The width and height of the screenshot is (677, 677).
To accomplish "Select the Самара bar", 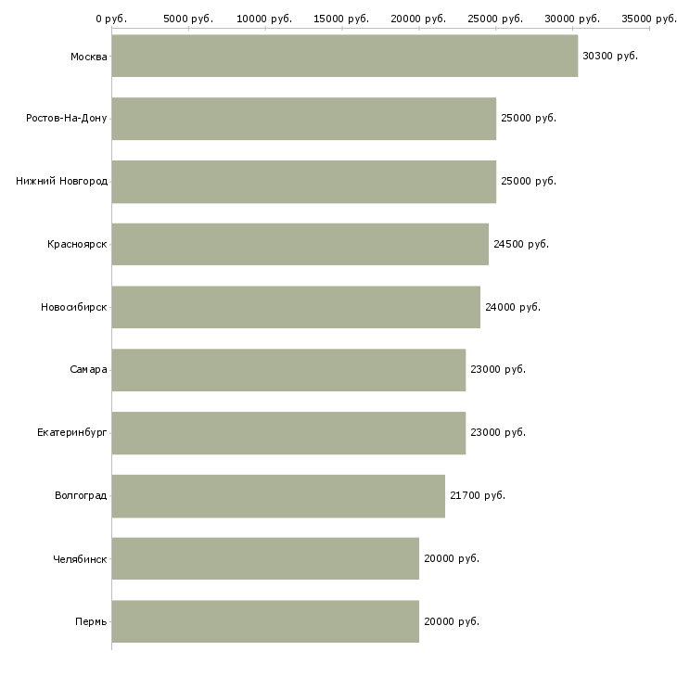I will coord(288,370).
